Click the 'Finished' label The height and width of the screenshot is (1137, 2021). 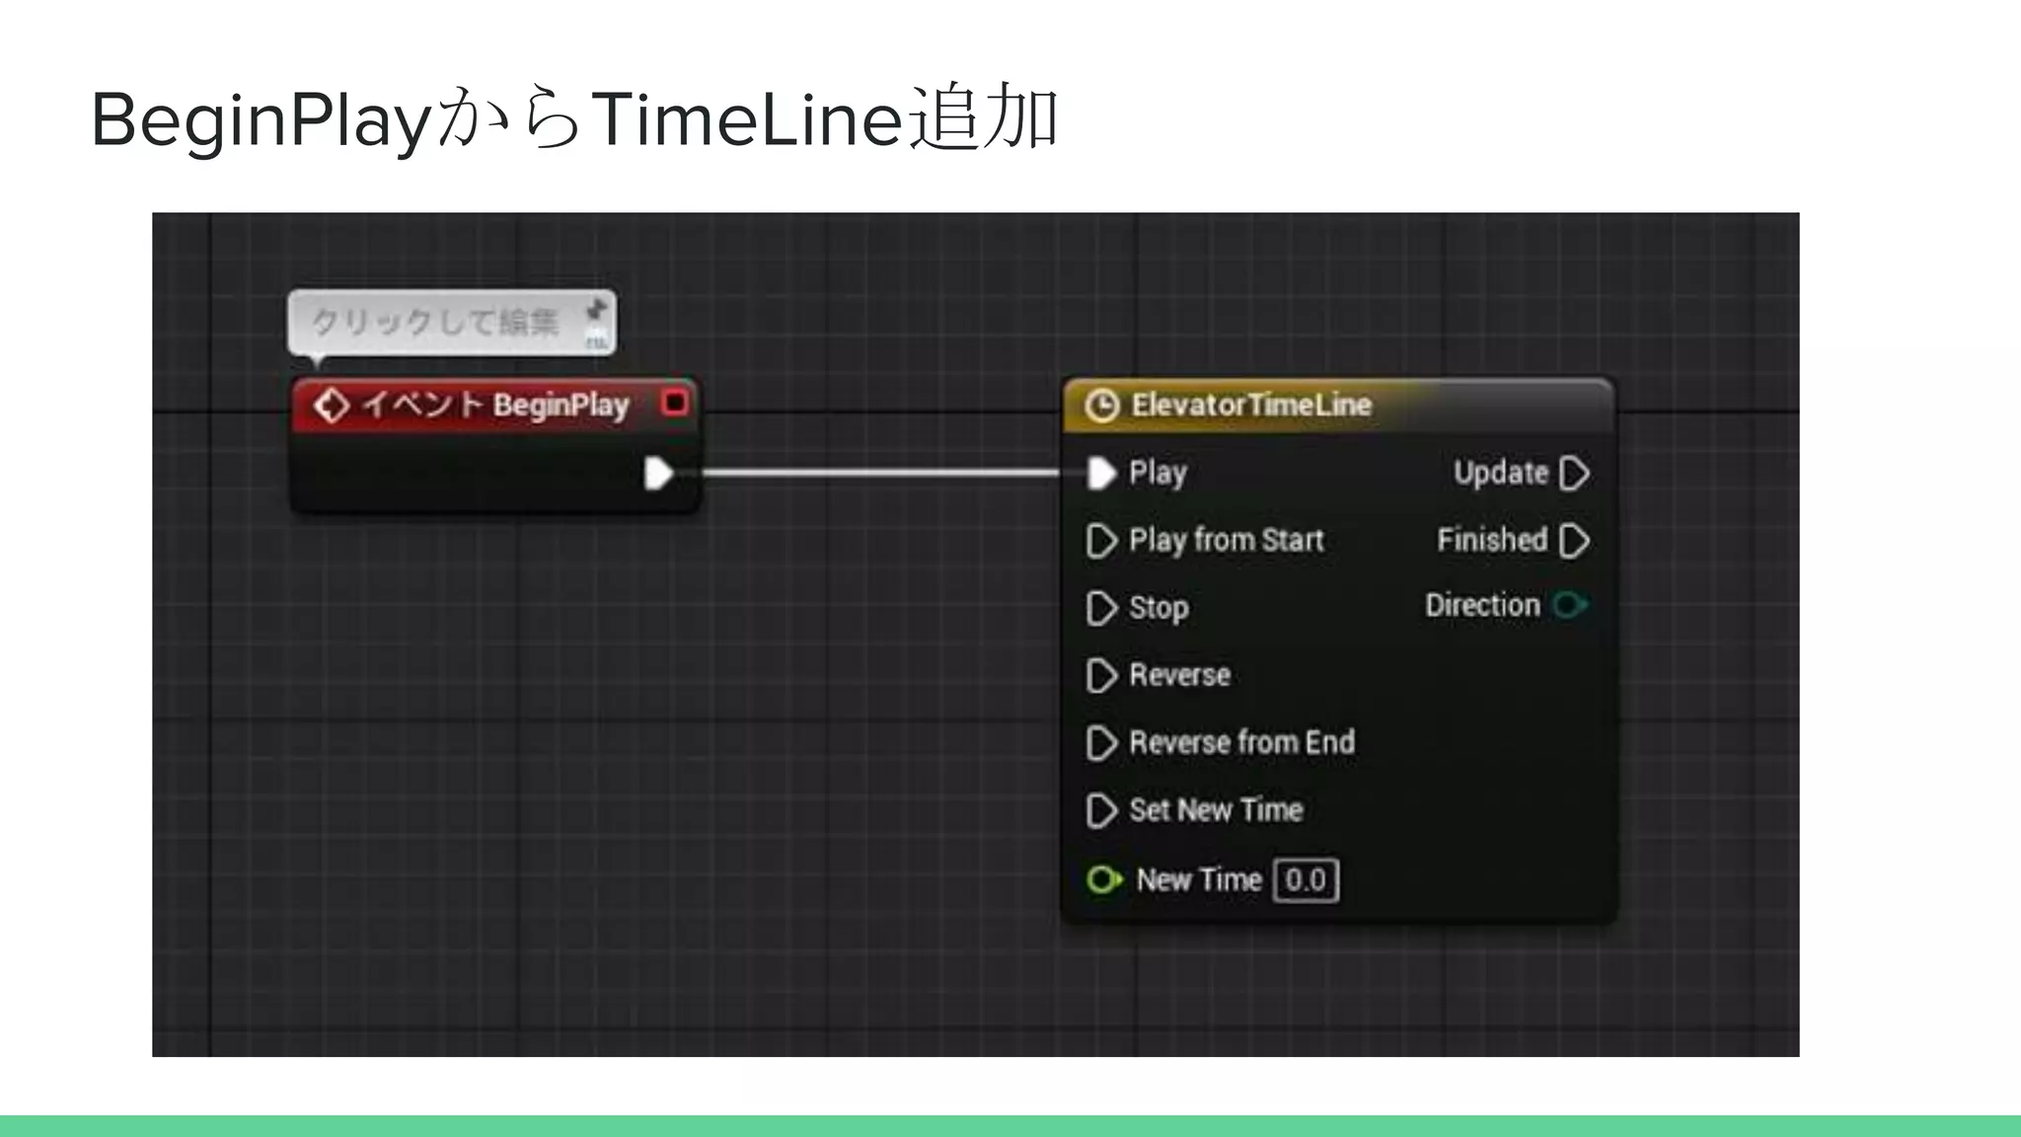point(1492,540)
